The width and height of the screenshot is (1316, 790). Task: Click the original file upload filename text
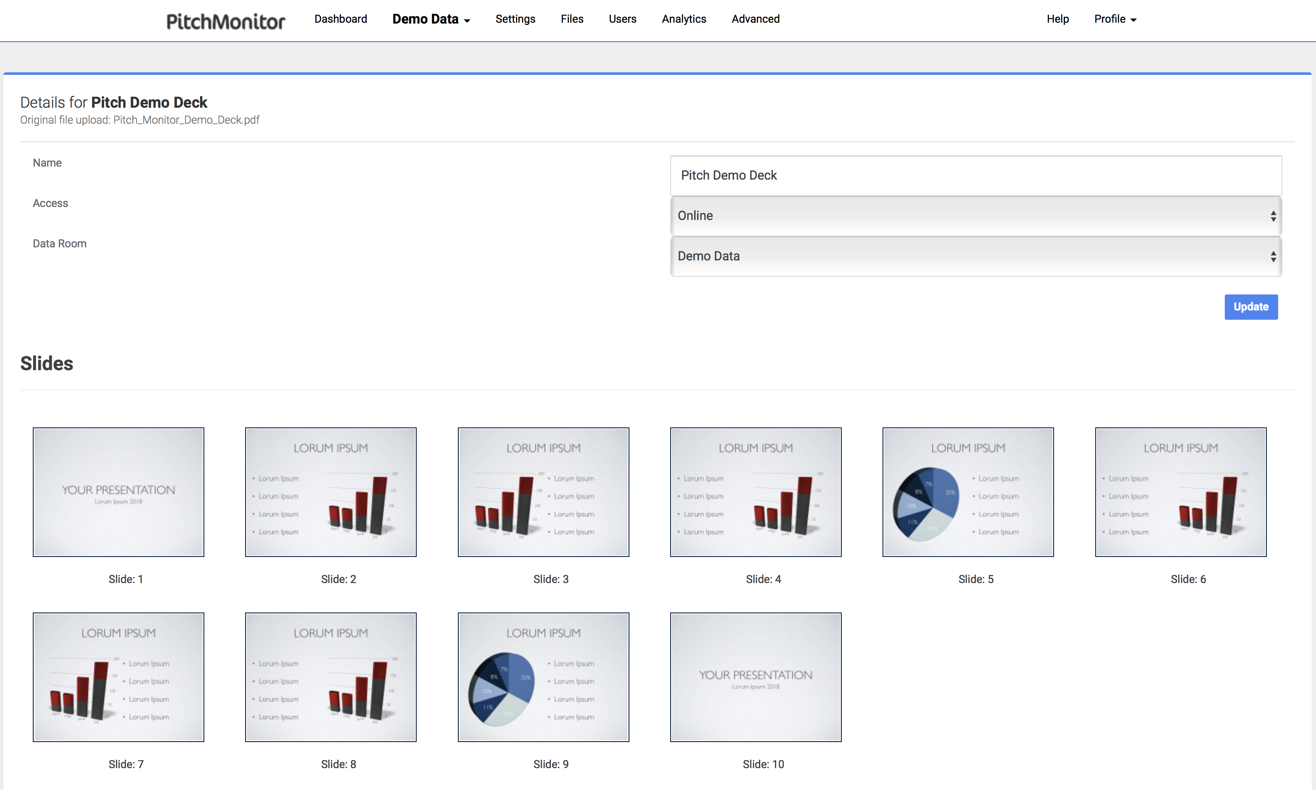186,120
